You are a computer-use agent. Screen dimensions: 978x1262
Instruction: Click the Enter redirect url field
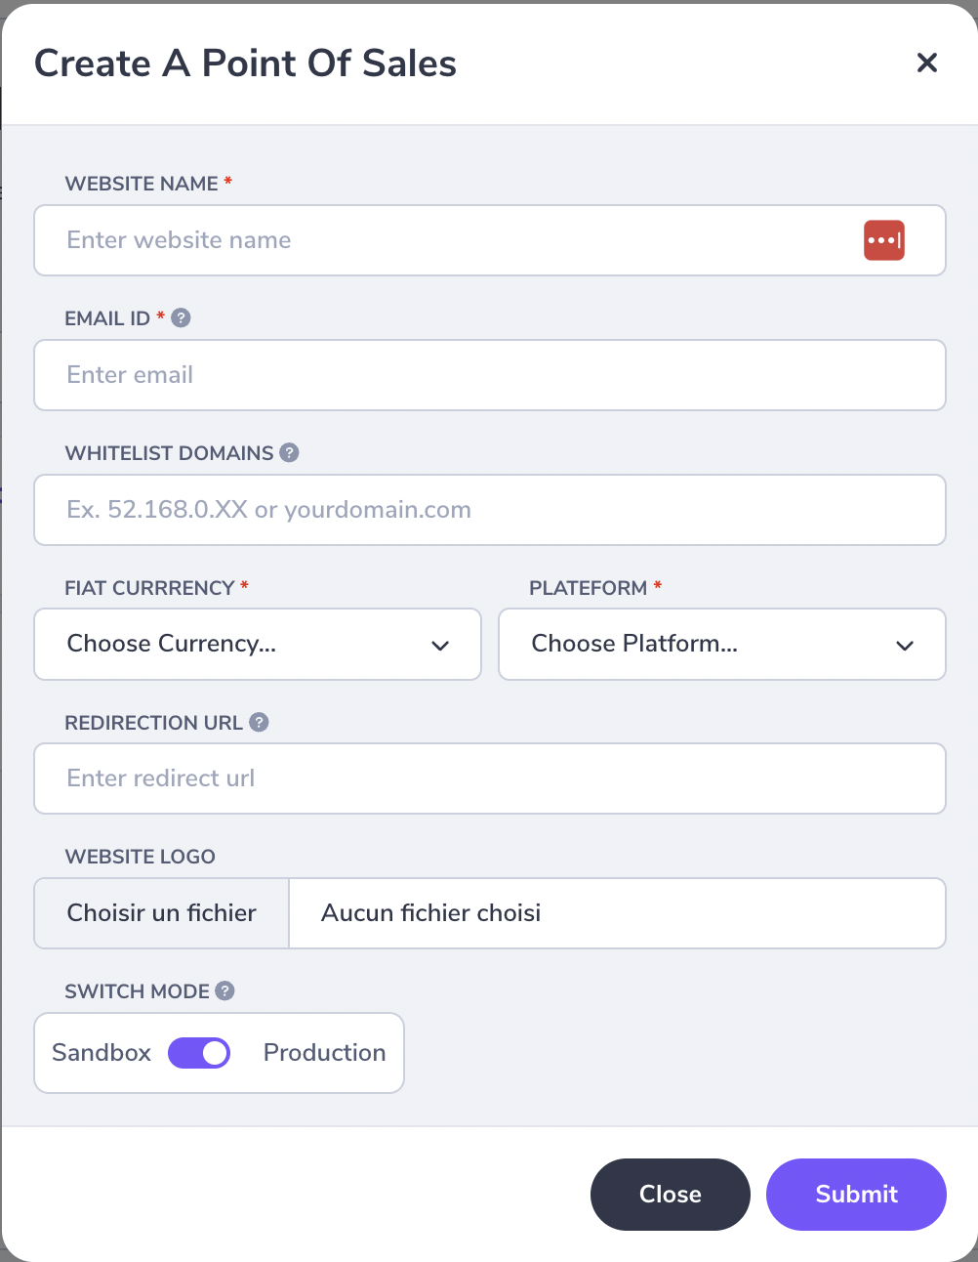(490, 778)
